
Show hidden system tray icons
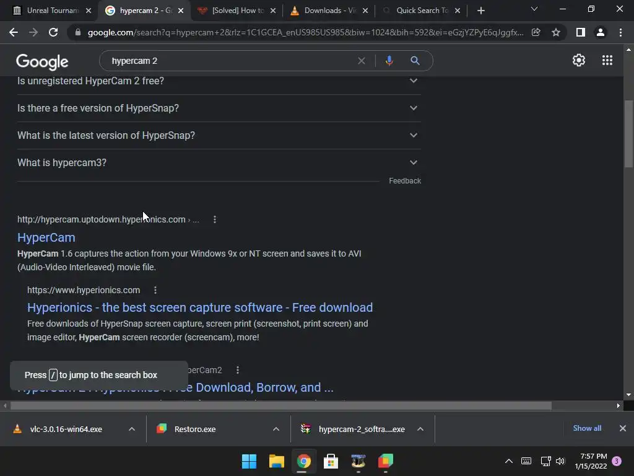click(x=509, y=461)
